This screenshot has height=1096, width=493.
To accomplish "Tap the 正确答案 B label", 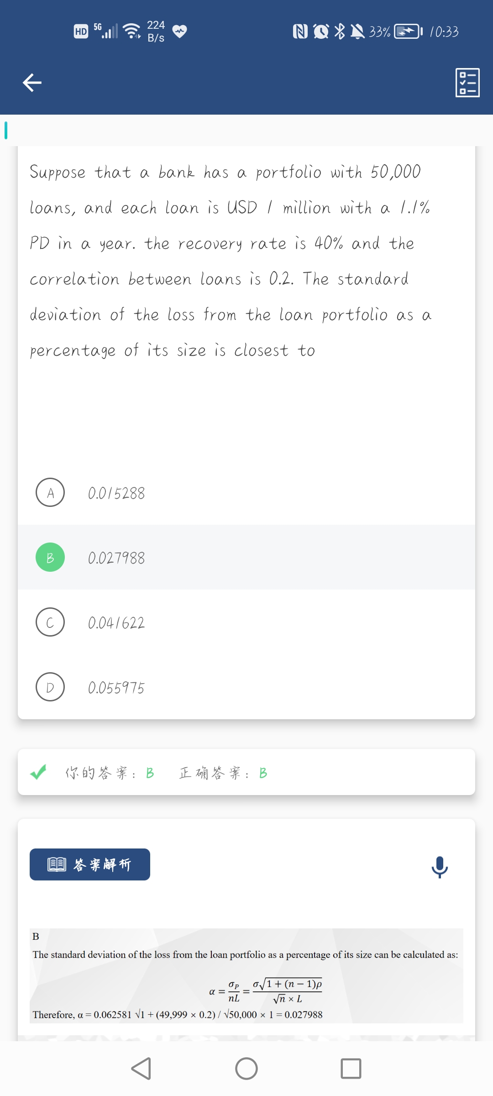I will click(223, 773).
